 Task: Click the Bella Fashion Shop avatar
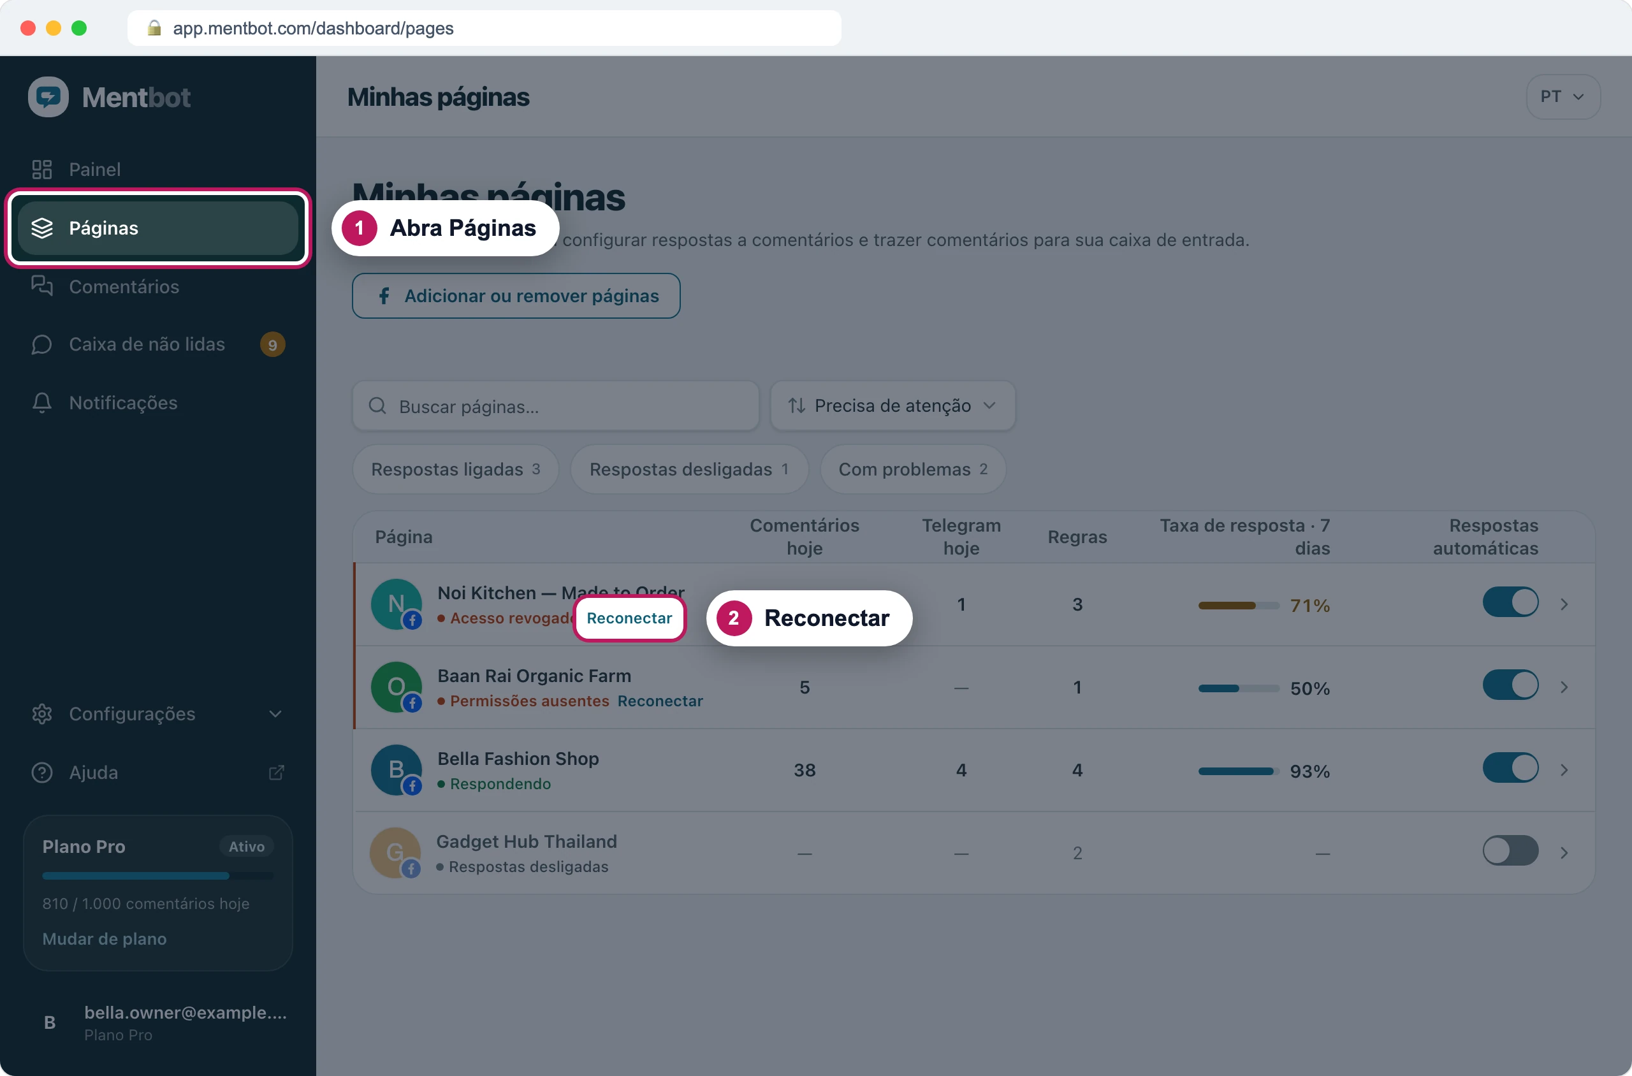coord(396,770)
